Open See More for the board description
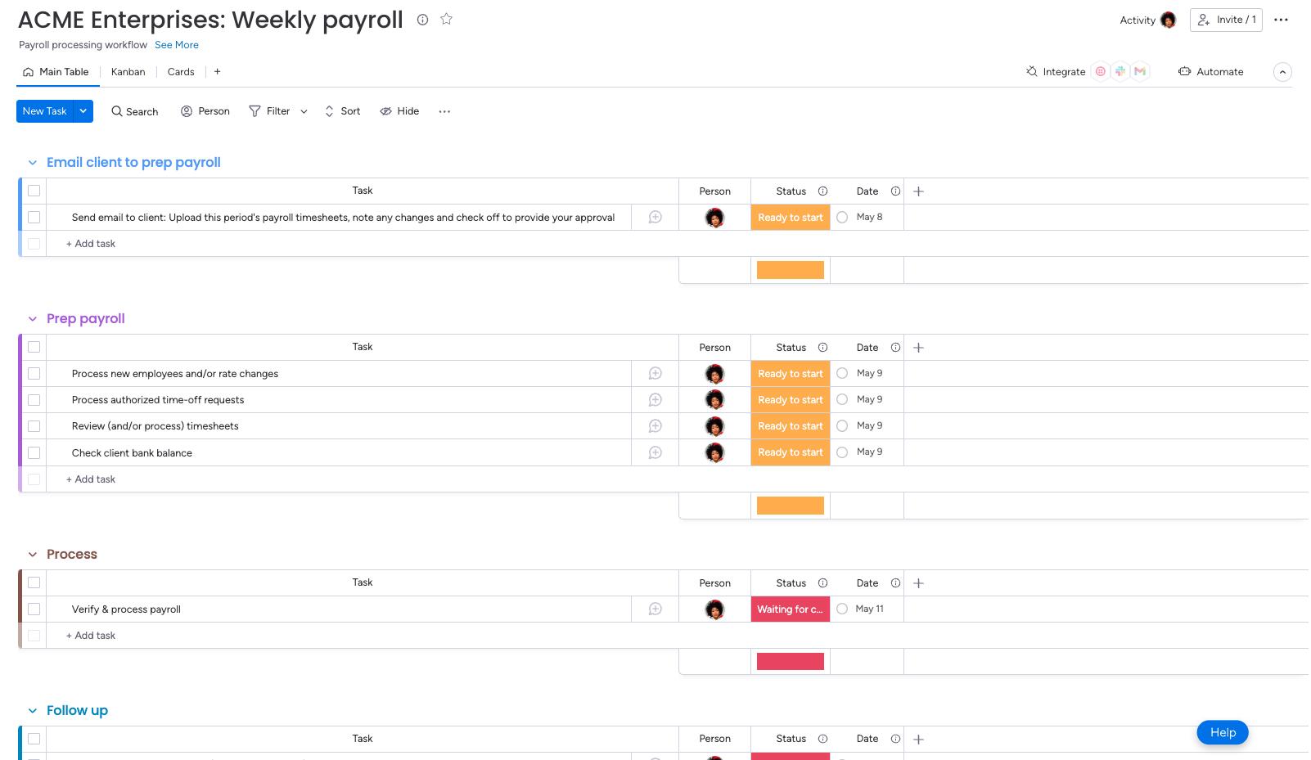 [177, 45]
